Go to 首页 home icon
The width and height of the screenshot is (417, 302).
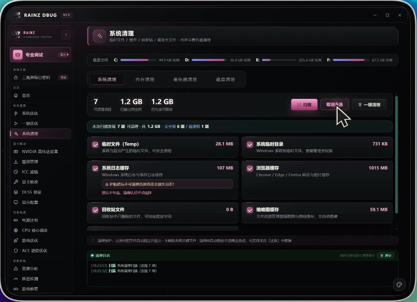click(16, 95)
